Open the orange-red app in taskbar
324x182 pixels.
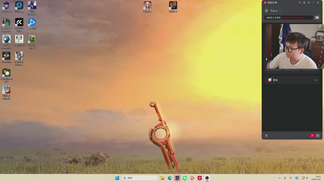(x=192, y=178)
